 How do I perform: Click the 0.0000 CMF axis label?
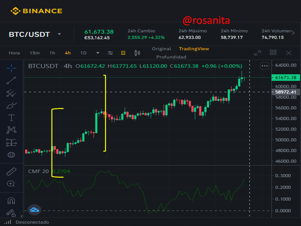coord(283,211)
